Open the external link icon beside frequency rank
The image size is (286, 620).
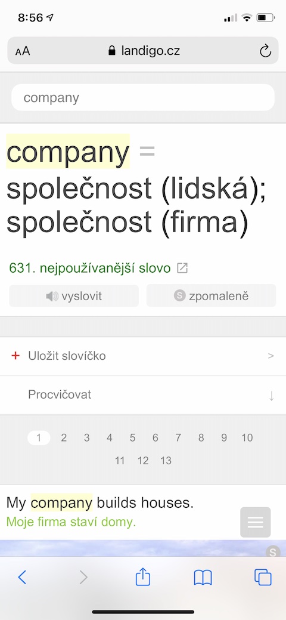[182, 268]
